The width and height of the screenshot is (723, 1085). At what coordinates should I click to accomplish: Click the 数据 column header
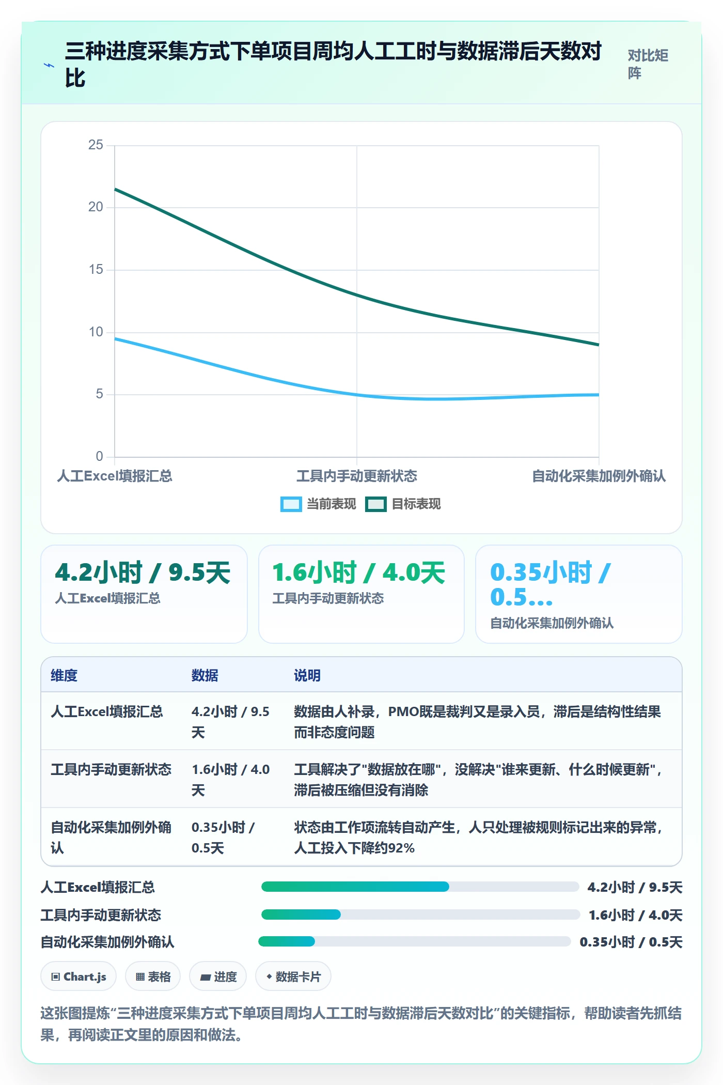205,675
